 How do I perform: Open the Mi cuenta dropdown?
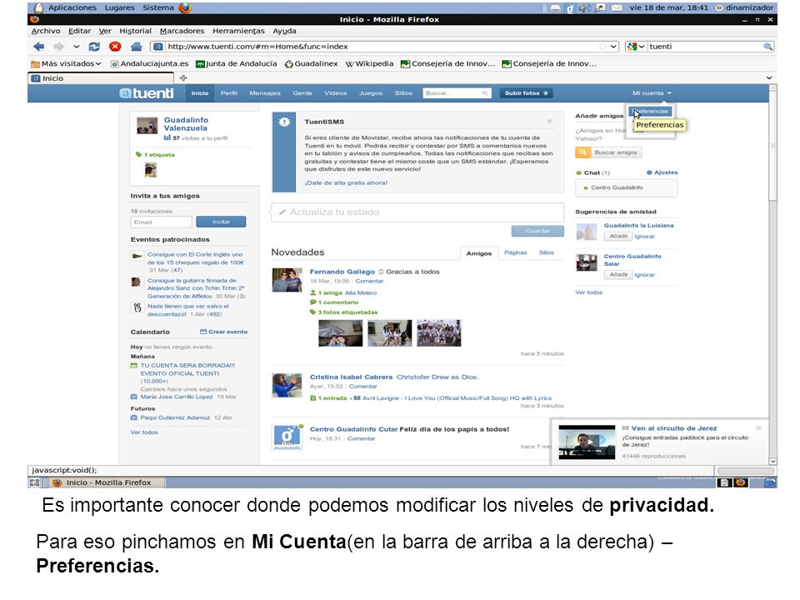pyautogui.click(x=652, y=92)
